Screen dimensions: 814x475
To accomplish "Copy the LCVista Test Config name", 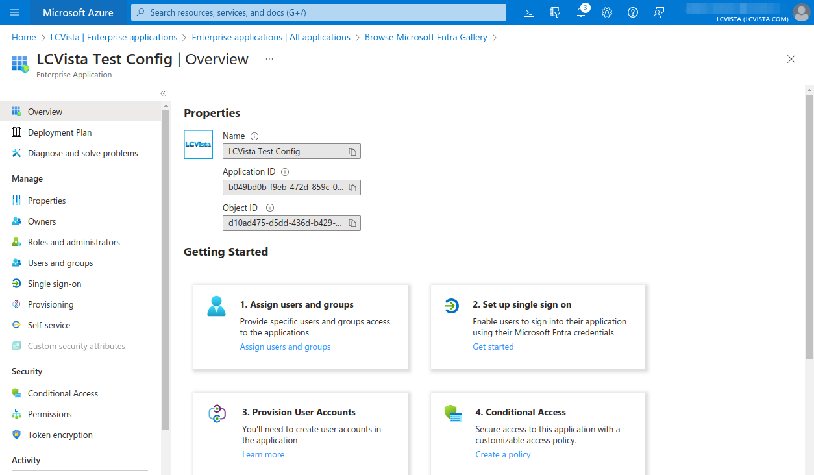I will coord(352,151).
